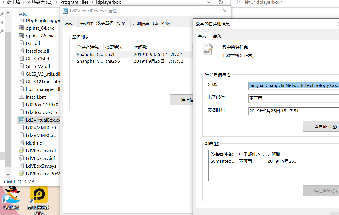Click the LdVBoxDrv.inf file icon
This screenshot has width=339, height=215.
coord(22,158)
